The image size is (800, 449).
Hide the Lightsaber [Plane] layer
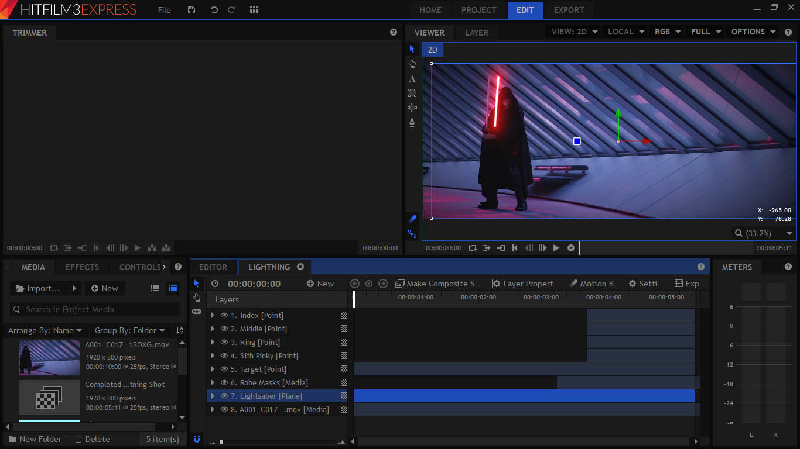[x=224, y=396]
